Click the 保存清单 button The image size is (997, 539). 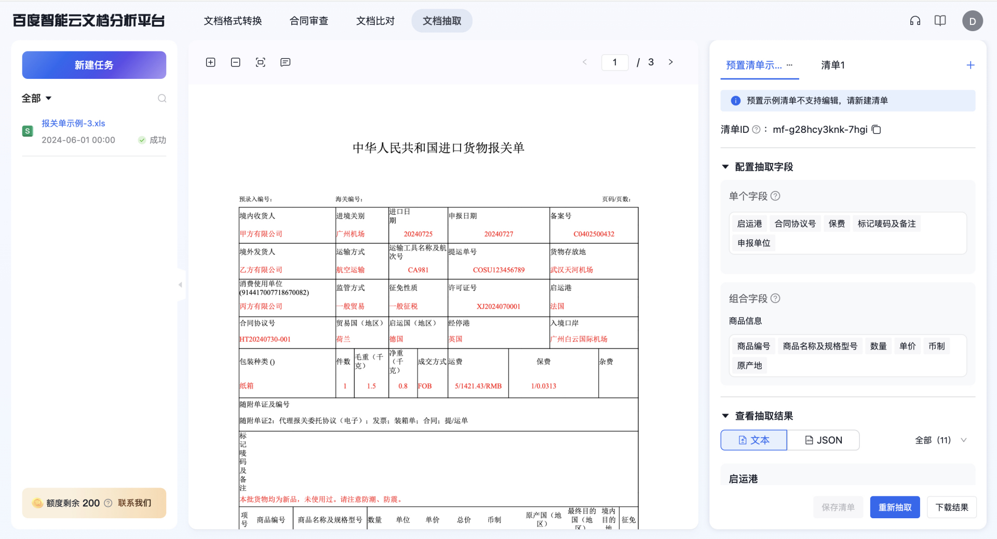pyautogui.click(x=838, y=507)
